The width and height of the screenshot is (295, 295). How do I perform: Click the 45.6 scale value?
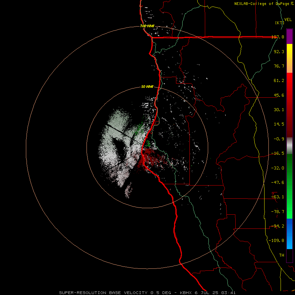279,95
